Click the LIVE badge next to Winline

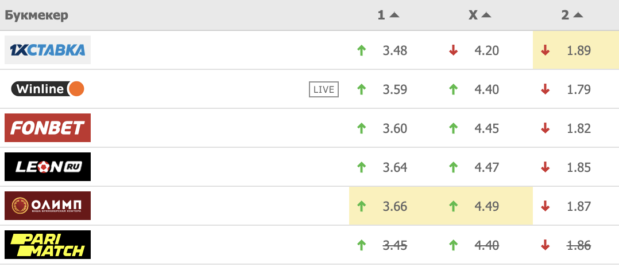pos(324,89)
